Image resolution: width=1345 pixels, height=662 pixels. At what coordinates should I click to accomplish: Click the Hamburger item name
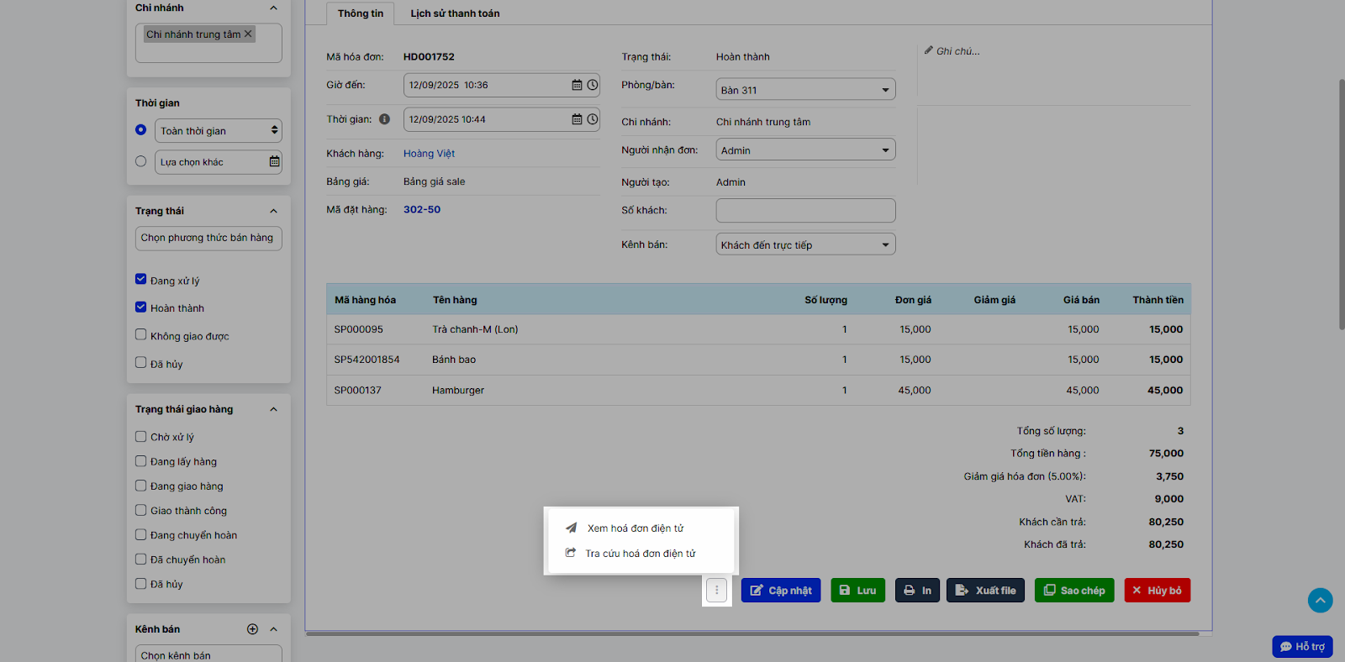(x=458, y=391)
